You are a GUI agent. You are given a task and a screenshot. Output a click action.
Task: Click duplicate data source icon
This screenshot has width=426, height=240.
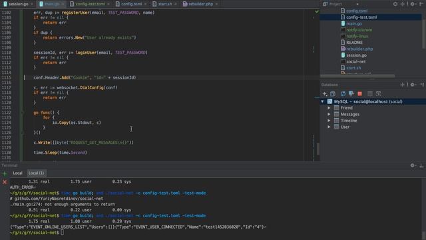click(x=333, y=93)
